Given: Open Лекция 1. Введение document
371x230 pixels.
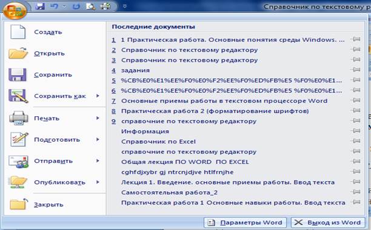Looking at the screenshot, I should [x=228, y=182].
